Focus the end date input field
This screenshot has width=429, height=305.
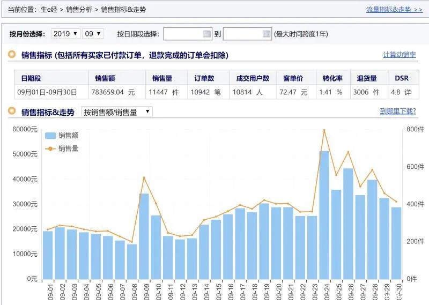(242, 34)
